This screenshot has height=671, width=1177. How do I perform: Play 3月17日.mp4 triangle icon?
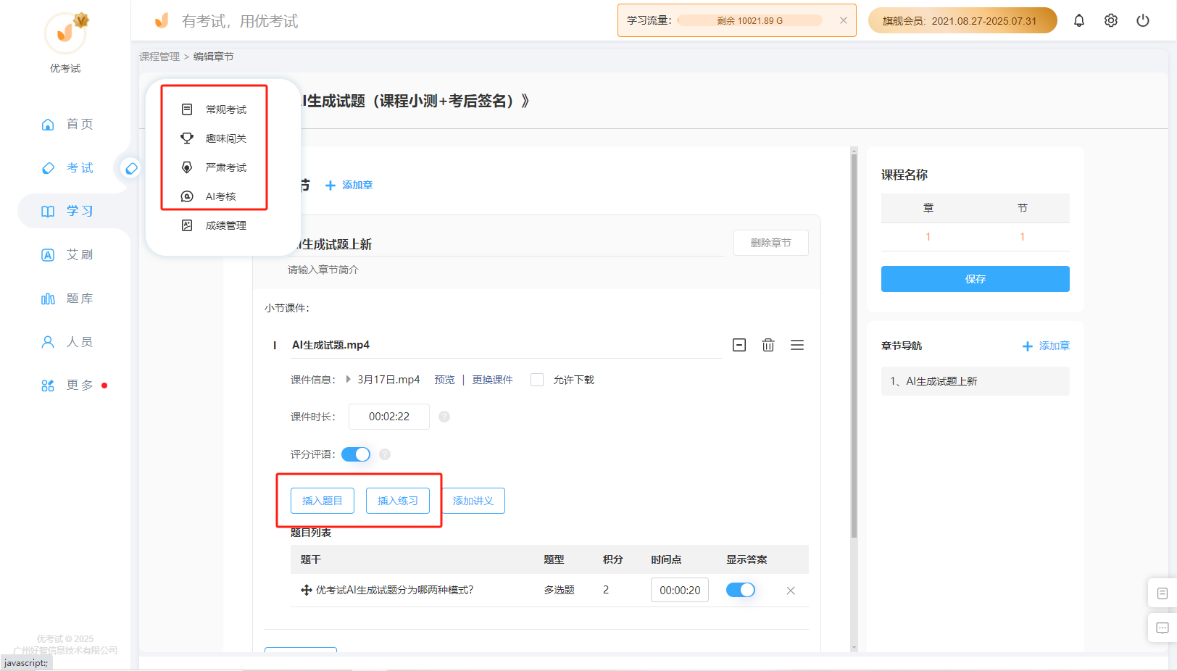pos(348,379)
